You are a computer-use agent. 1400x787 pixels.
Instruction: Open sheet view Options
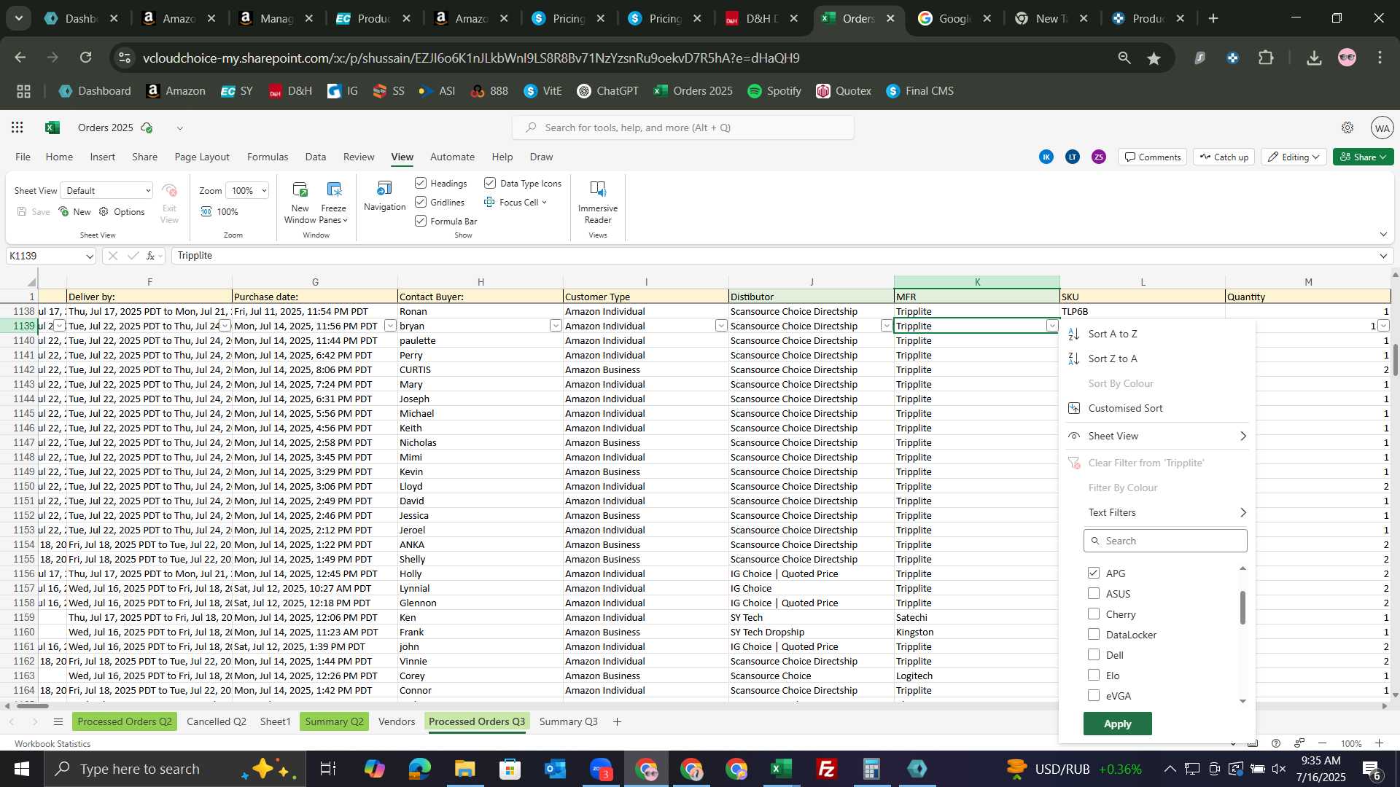pyautogui.click(x=122, y=211)
